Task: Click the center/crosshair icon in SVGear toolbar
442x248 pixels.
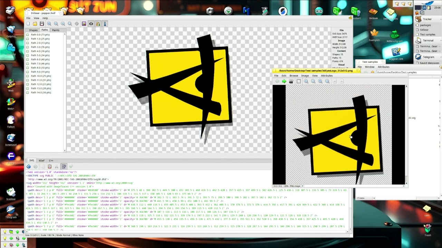Action: click(x=77, y=24)
